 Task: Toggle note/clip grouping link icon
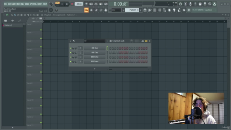click(x=101, y=10)
